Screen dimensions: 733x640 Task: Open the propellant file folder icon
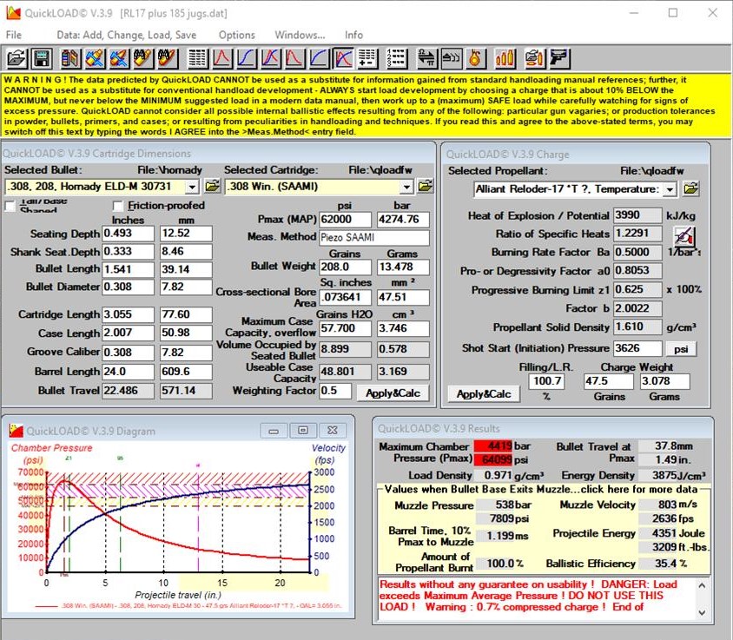tap(690, 188)
